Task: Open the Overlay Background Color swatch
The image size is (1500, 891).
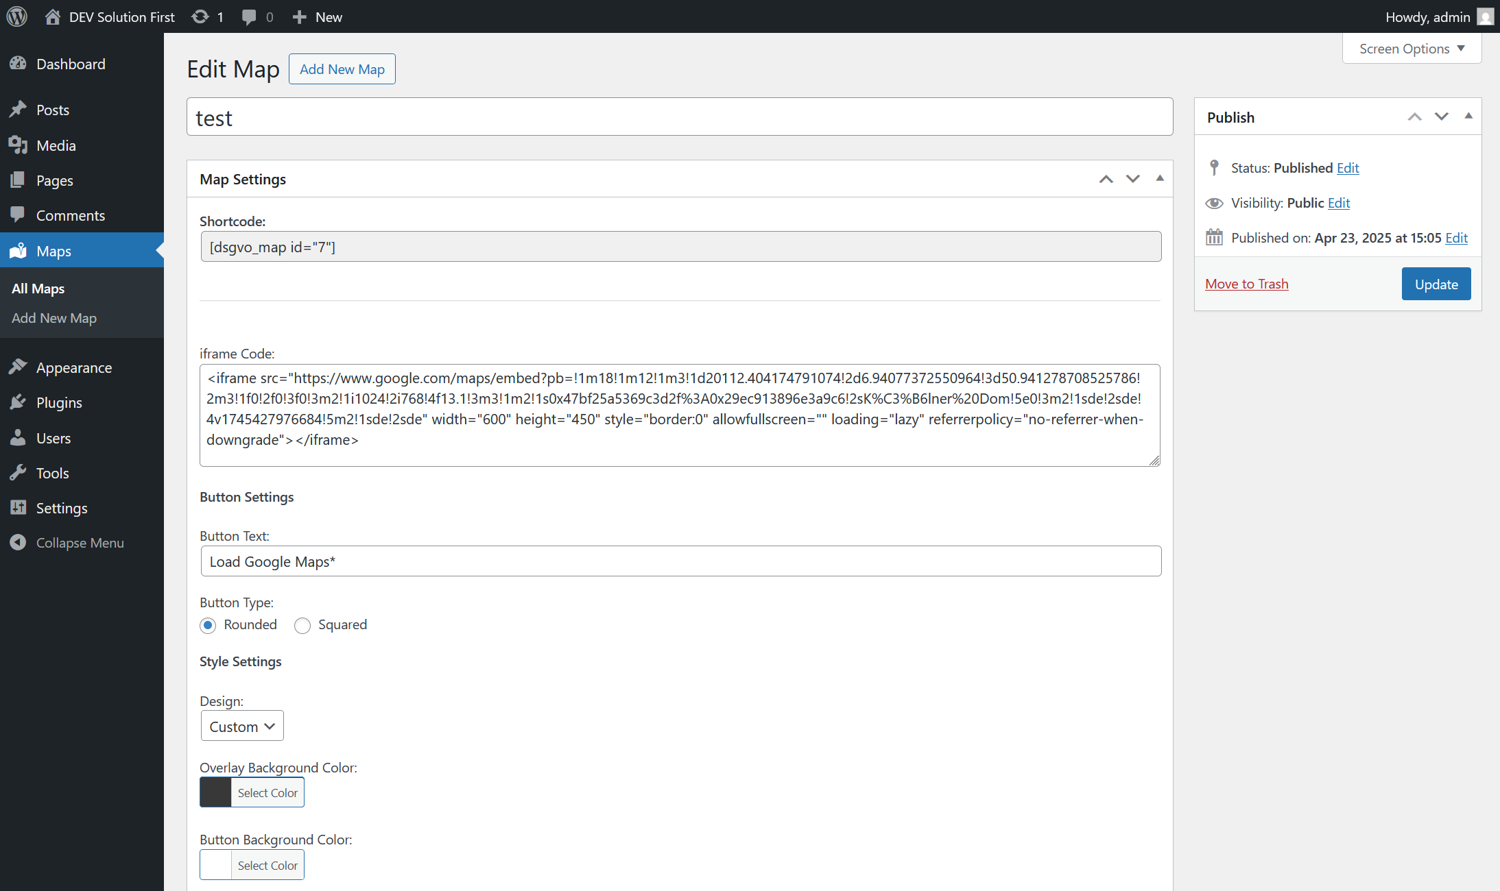Action: (215, 792)
